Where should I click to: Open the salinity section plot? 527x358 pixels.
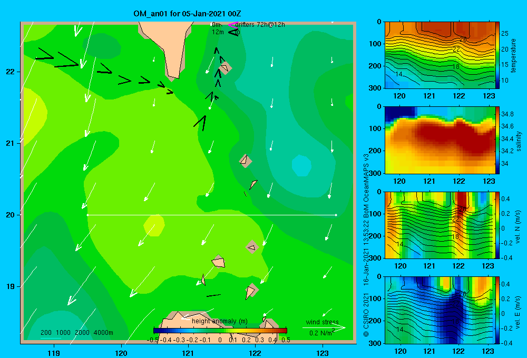click(440, 140)
